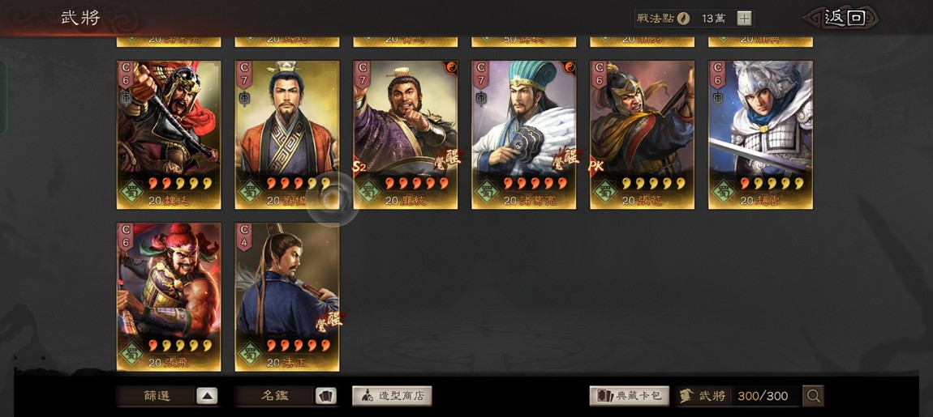The image size is (933, 417).
Task: Click the plus icon beside 戰法點
Action: click(x=744, y=18)
